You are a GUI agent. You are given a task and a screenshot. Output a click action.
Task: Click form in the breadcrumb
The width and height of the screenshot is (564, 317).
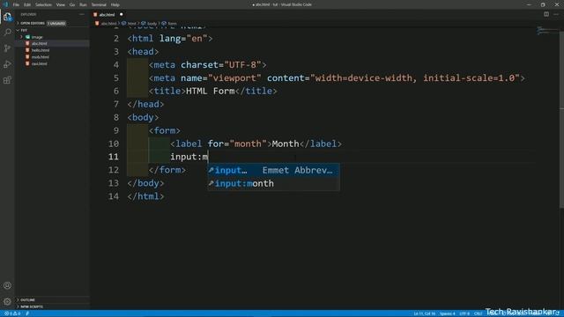(x=172, y=24)
